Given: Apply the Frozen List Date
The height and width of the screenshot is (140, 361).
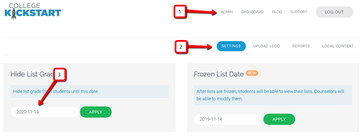Looking at the screenshot, I should coord(279,119).
